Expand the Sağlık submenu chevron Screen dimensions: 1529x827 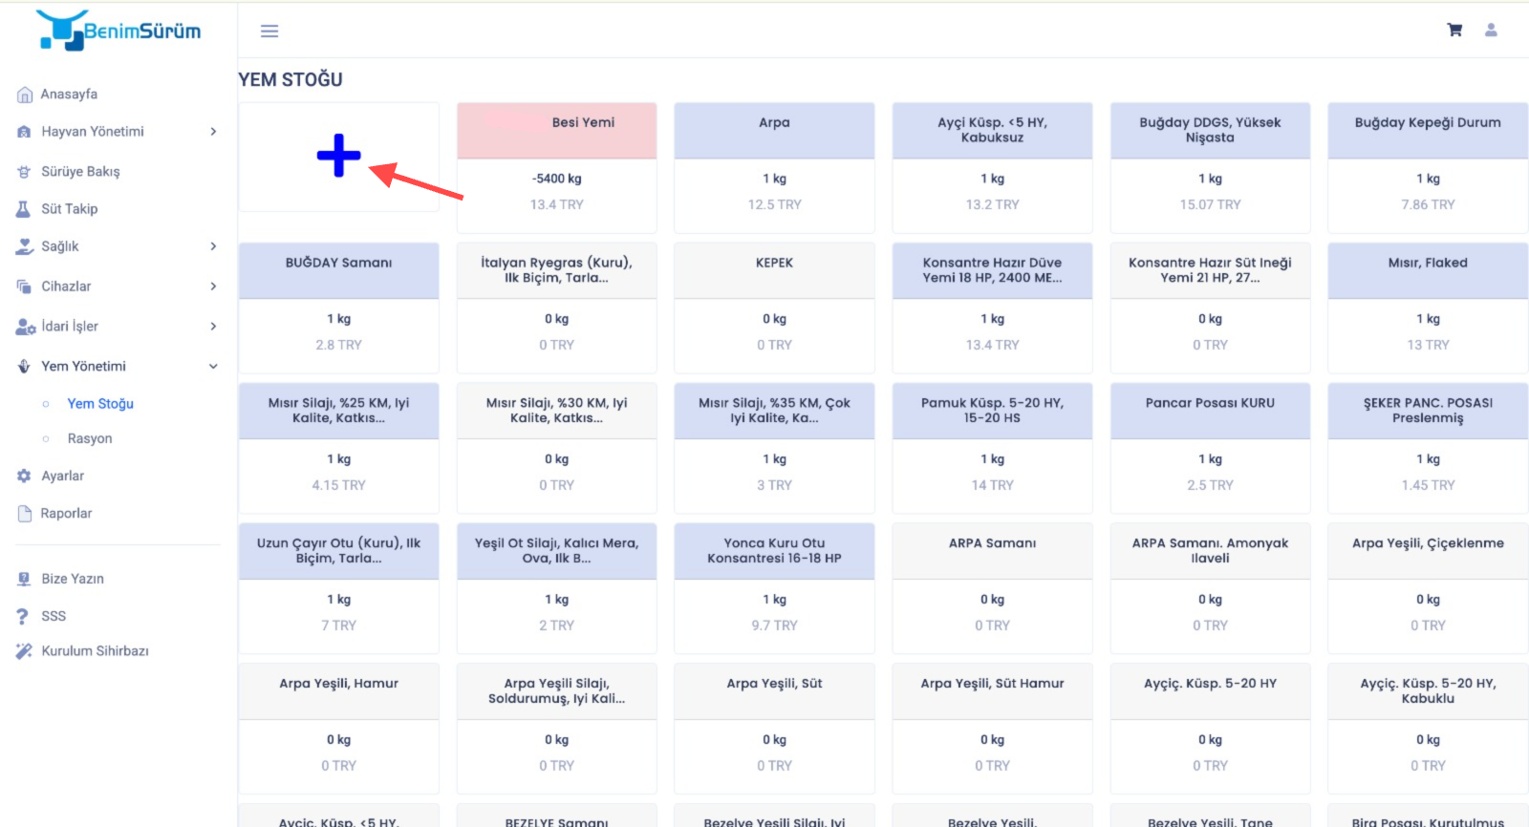click(x=213, y=246)
